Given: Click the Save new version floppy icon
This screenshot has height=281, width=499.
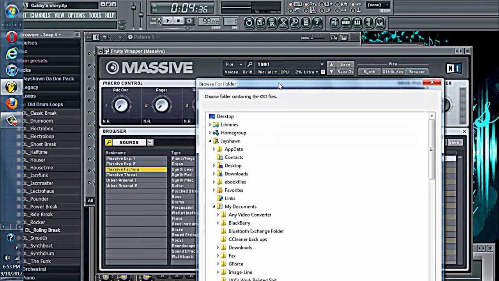Looking at the screenshot, I should coord(260,23).
